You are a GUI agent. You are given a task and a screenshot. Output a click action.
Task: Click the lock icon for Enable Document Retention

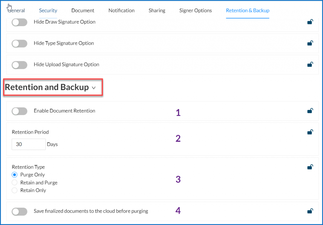point(310,111)
